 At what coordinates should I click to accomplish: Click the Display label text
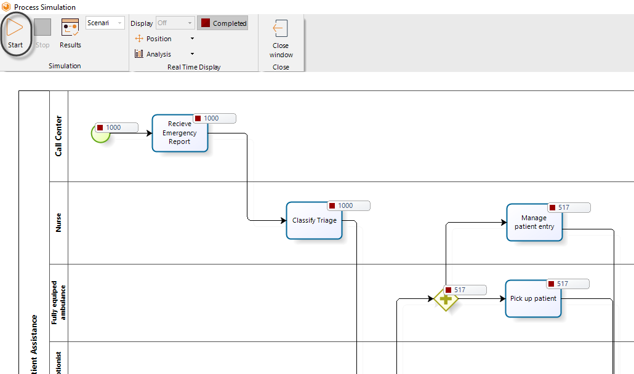click(142, 23)
